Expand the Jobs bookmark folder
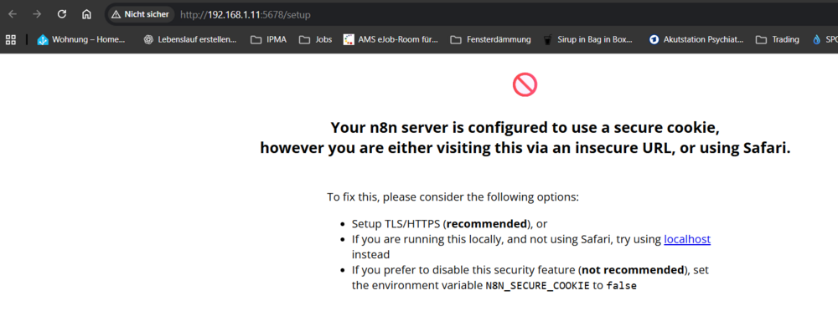This screenshot has height=316, width=838. tap(315, 39)
